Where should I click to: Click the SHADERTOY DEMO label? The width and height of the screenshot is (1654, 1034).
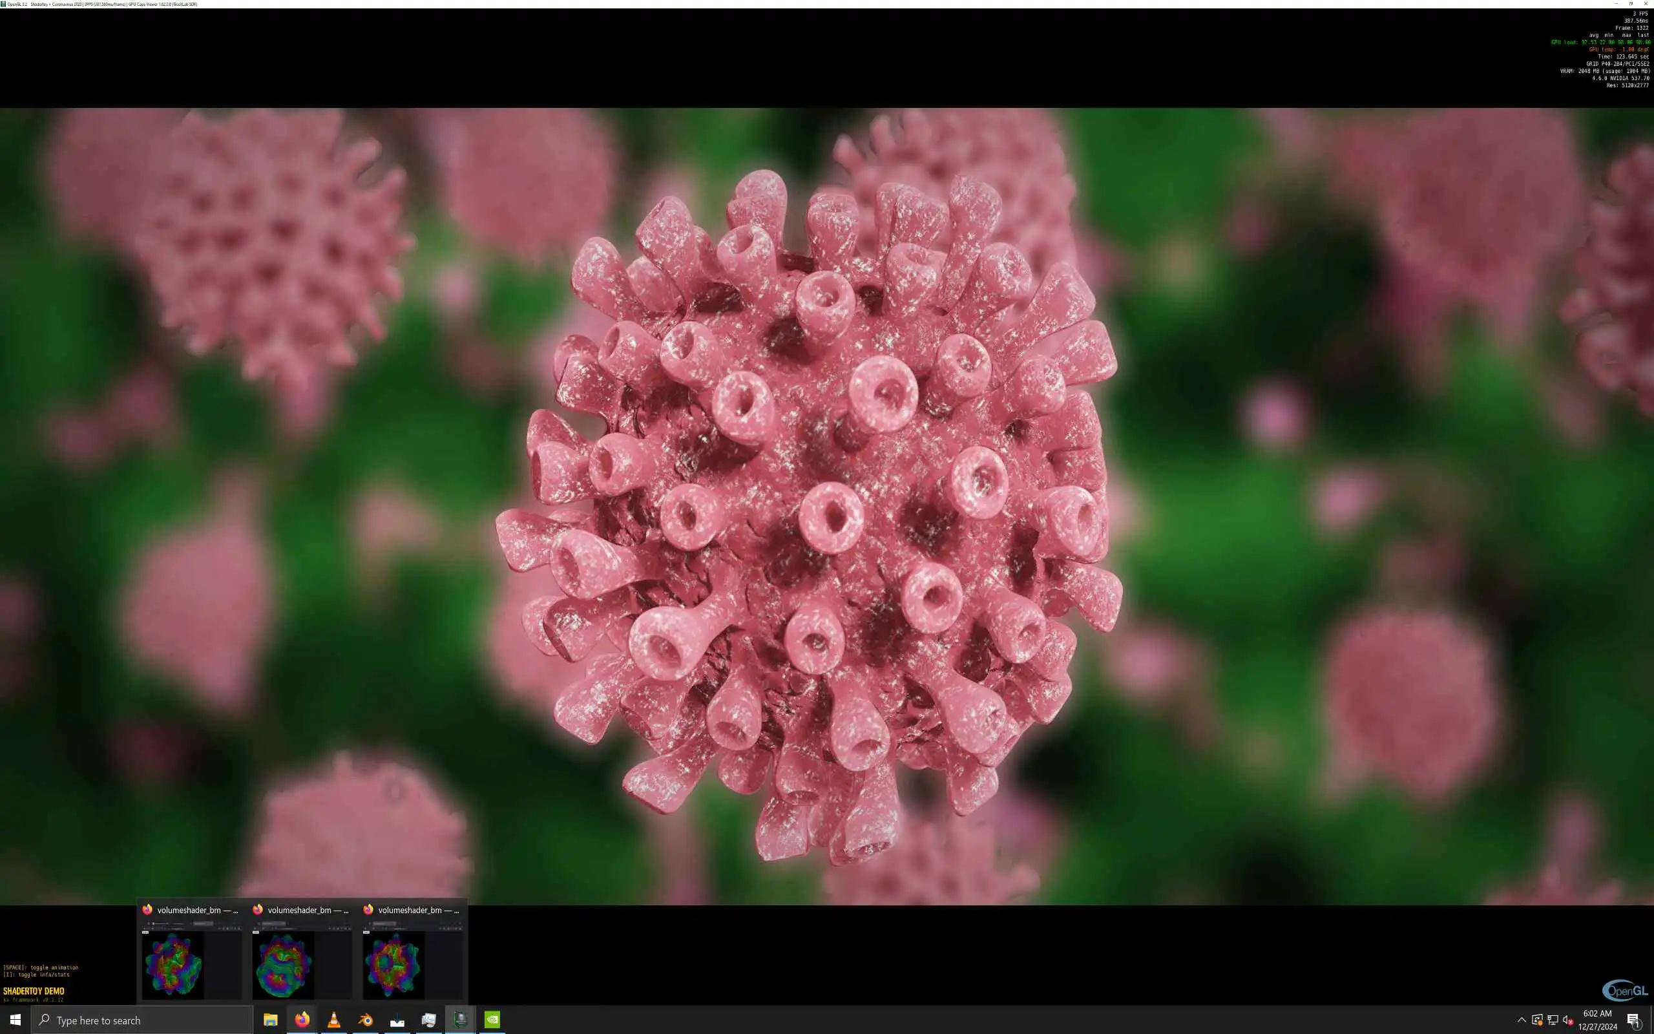pos(34,991)
